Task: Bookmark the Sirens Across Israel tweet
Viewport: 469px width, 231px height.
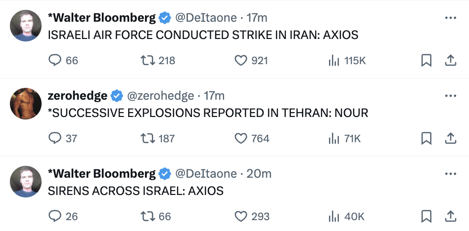Action: pyautogui.click(x=425, y=216)
